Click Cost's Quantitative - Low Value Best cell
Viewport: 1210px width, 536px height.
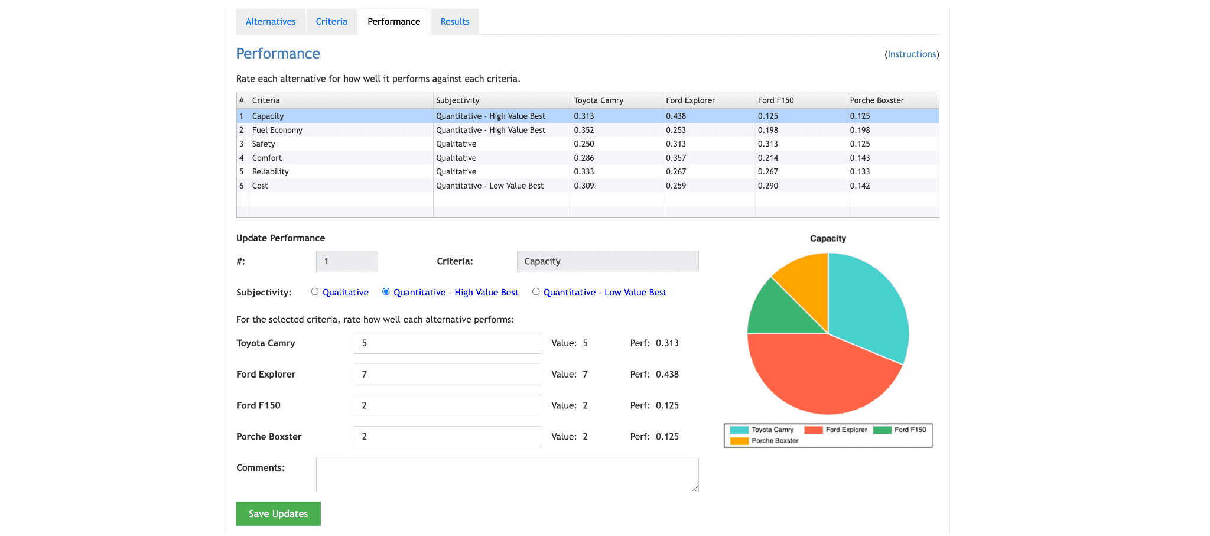[x=502, y=186]
